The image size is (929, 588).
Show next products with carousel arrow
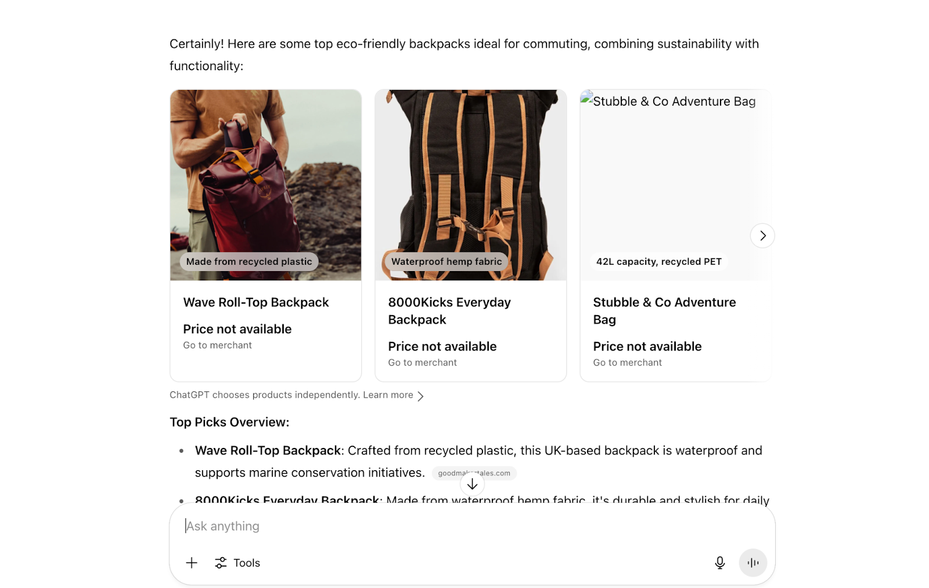pos(762,236)
